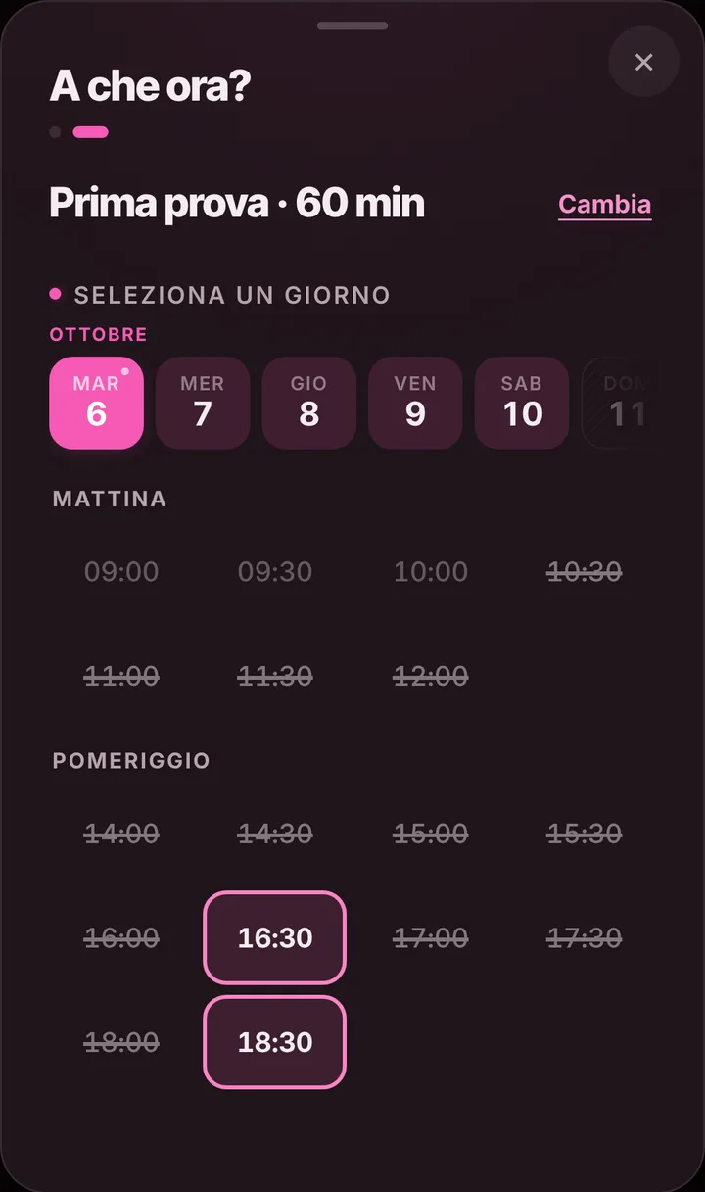Screen dimensions: 705x1192
Task: Select the 10:00 morning slot
Action: (x=431, y=571)
